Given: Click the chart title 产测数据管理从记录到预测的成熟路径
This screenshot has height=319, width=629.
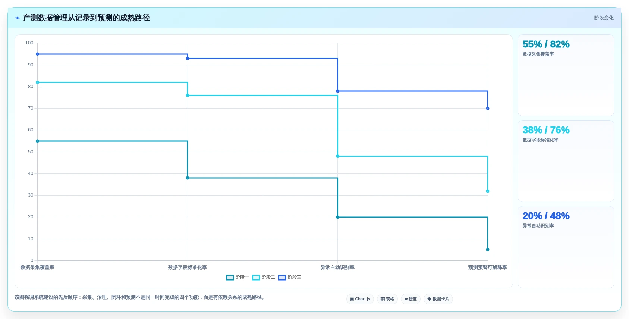Looking at the screenshot, I should (x=87, y=18).
